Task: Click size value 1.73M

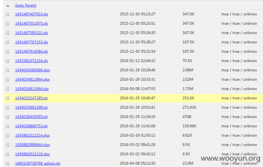Action: tap(188, 89)
